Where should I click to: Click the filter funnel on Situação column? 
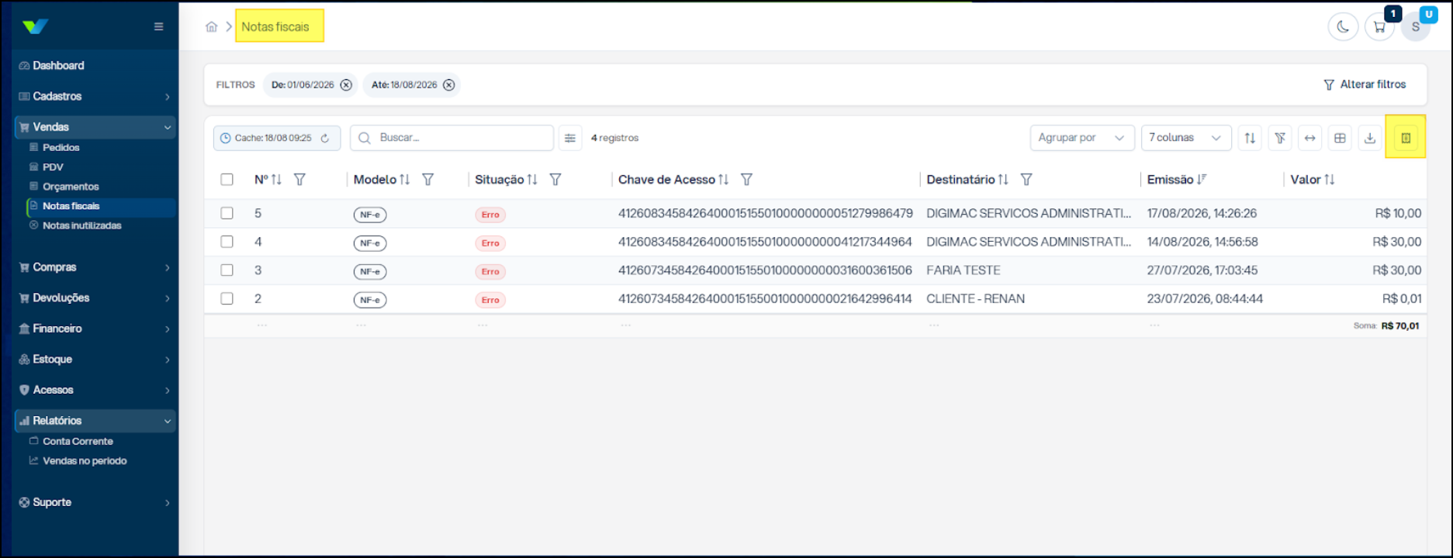555,180
